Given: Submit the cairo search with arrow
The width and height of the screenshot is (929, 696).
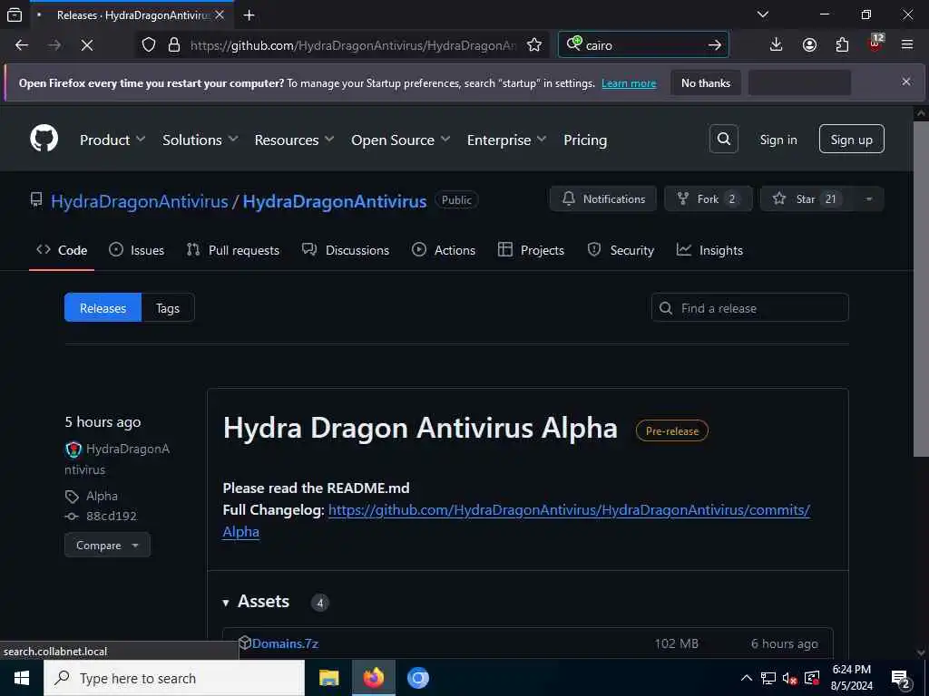Looking at the screenshot, I should click(x=715, y=45).
